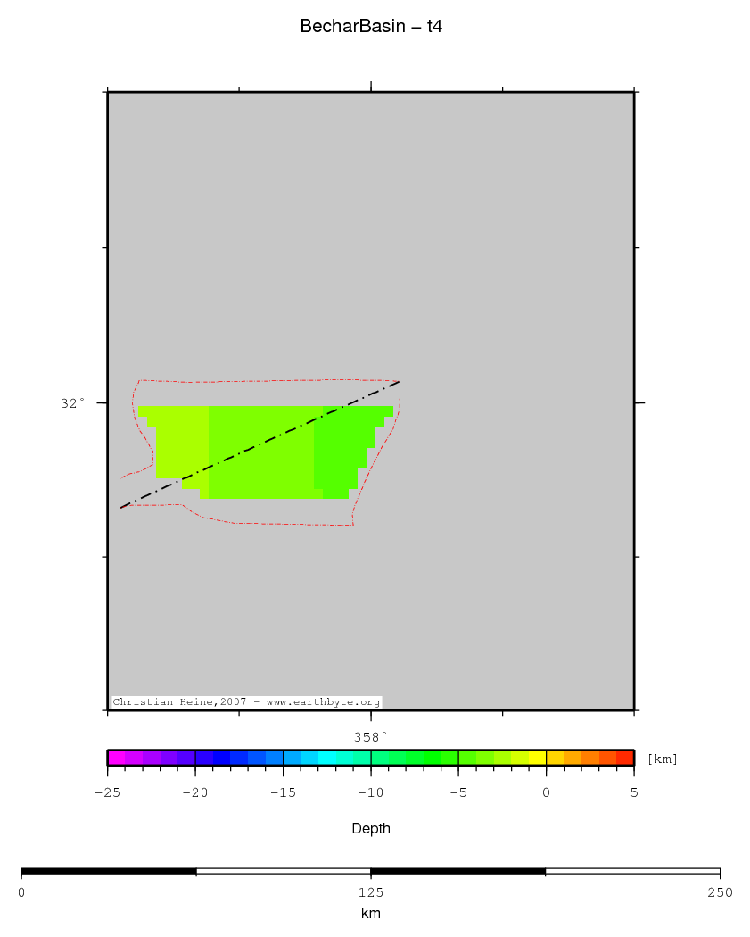Open the www.earthbyte.org credit link

[x=323, y=702]
